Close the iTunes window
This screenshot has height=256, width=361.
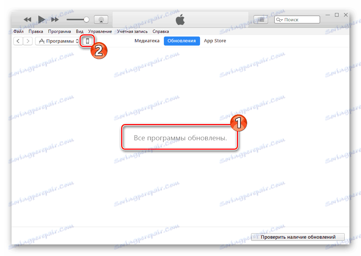coord(345,15)
